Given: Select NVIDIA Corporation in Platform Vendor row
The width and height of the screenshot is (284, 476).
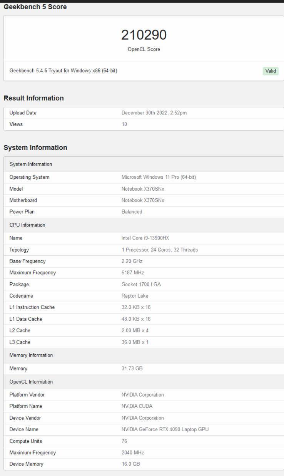Looking at the screenshot, I should [x=143, y=395].
